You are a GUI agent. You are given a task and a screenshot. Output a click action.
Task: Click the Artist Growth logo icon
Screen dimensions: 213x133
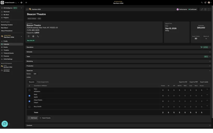click(x=2, y=3)
